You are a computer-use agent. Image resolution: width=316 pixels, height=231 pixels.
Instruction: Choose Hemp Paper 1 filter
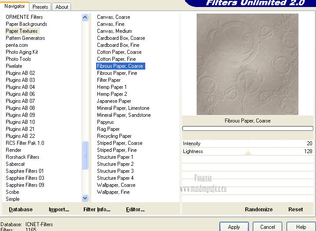coord(111,87)
